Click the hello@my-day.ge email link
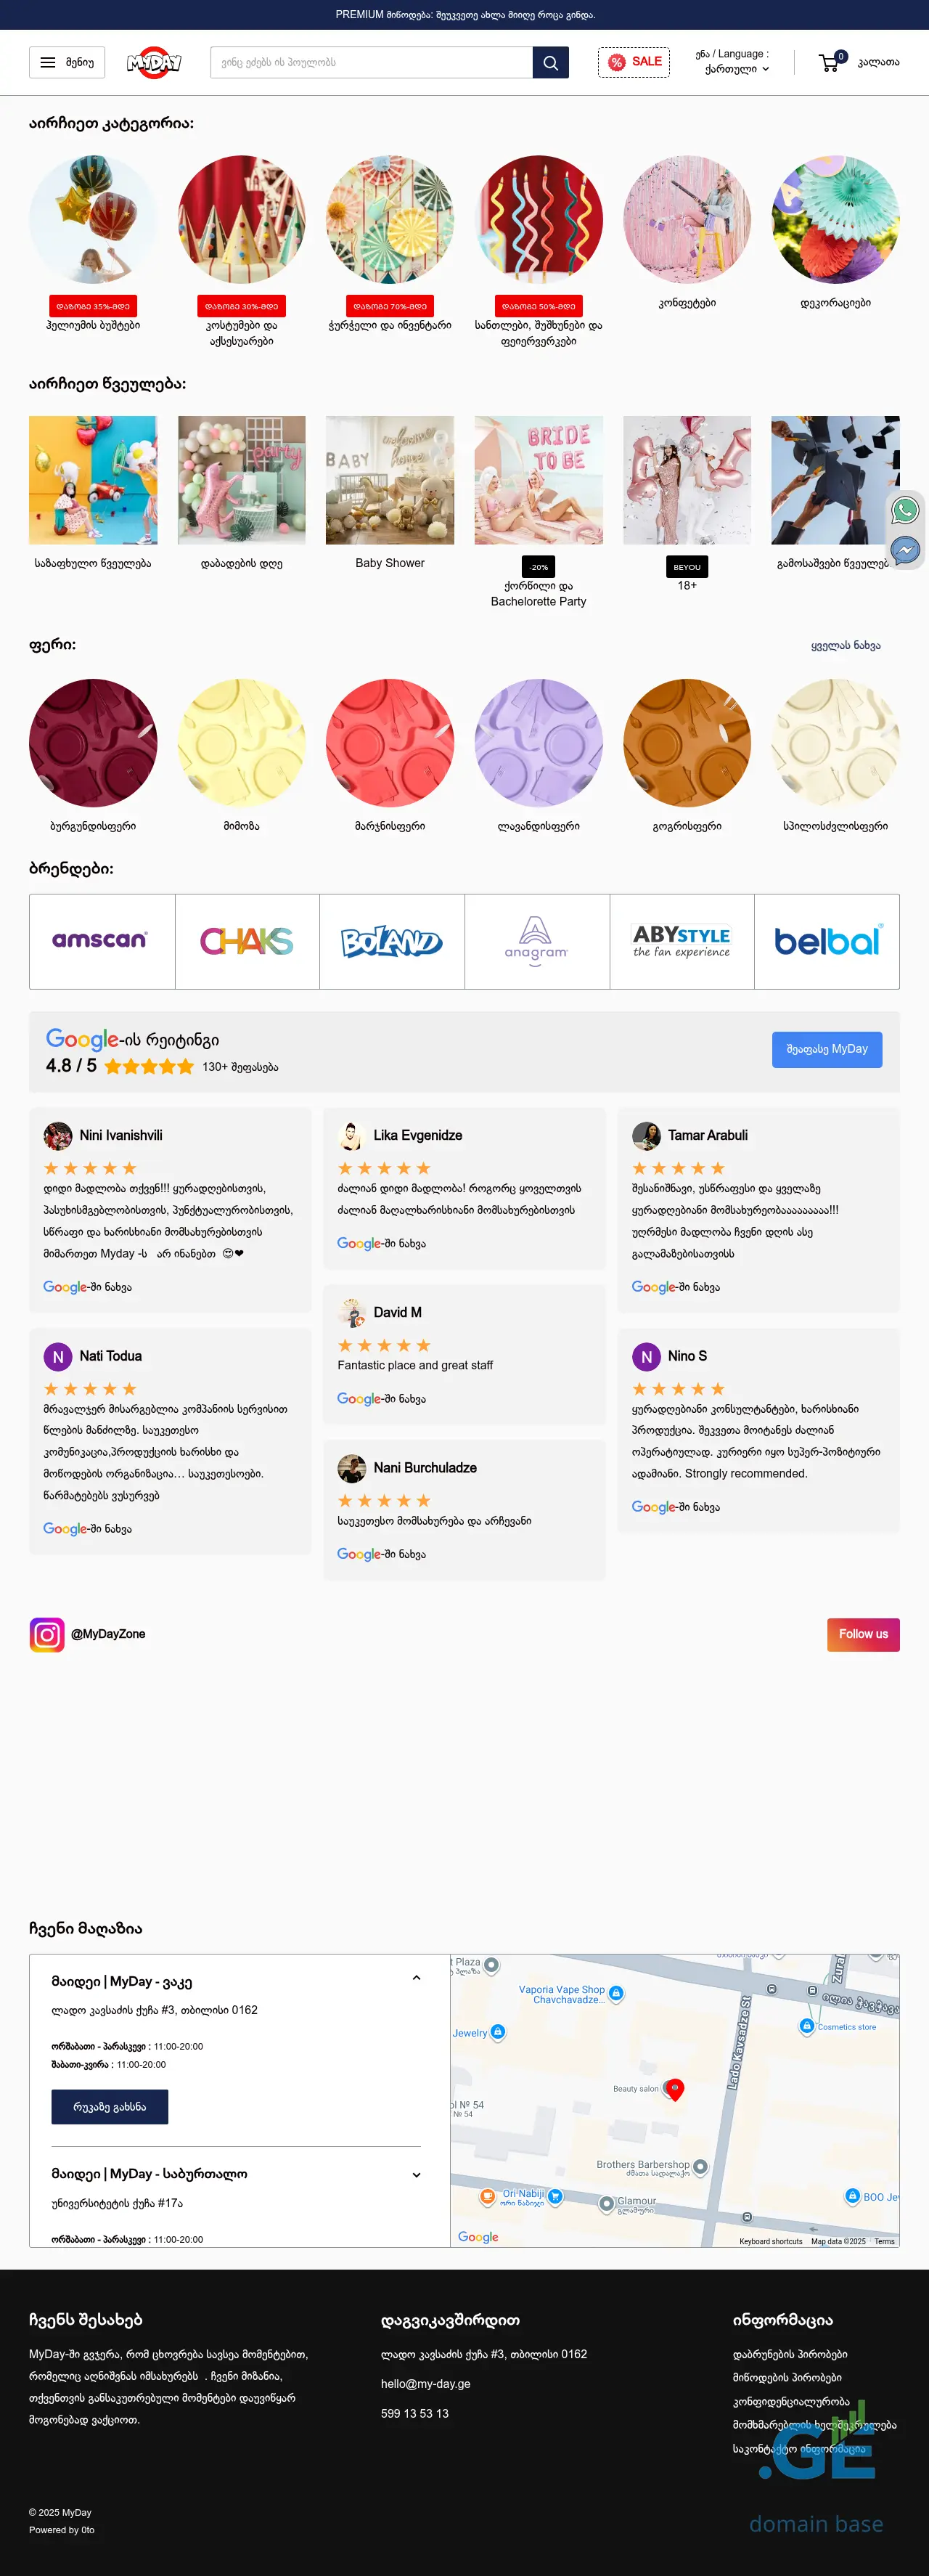Screen dimensions: 929x2576 [x=425, y=2383]
